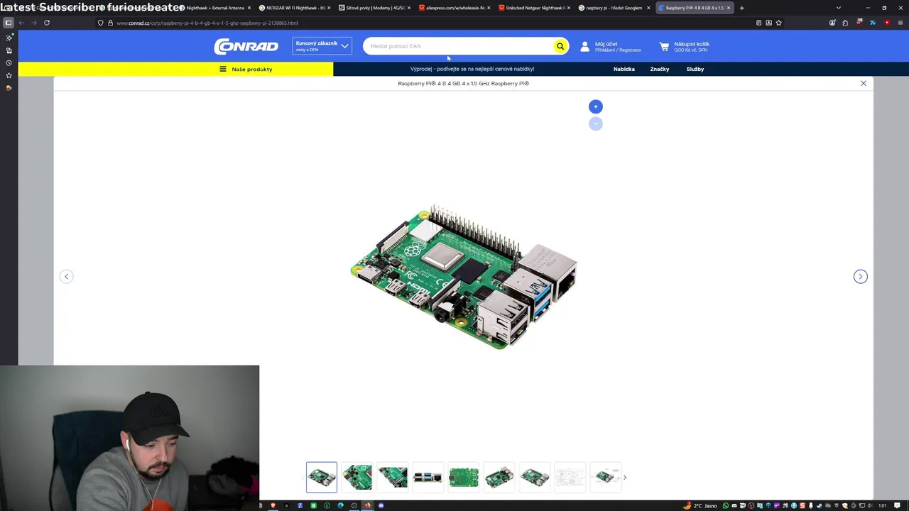Select the first Raspberry Pi thumbnail

click(322, 477)
